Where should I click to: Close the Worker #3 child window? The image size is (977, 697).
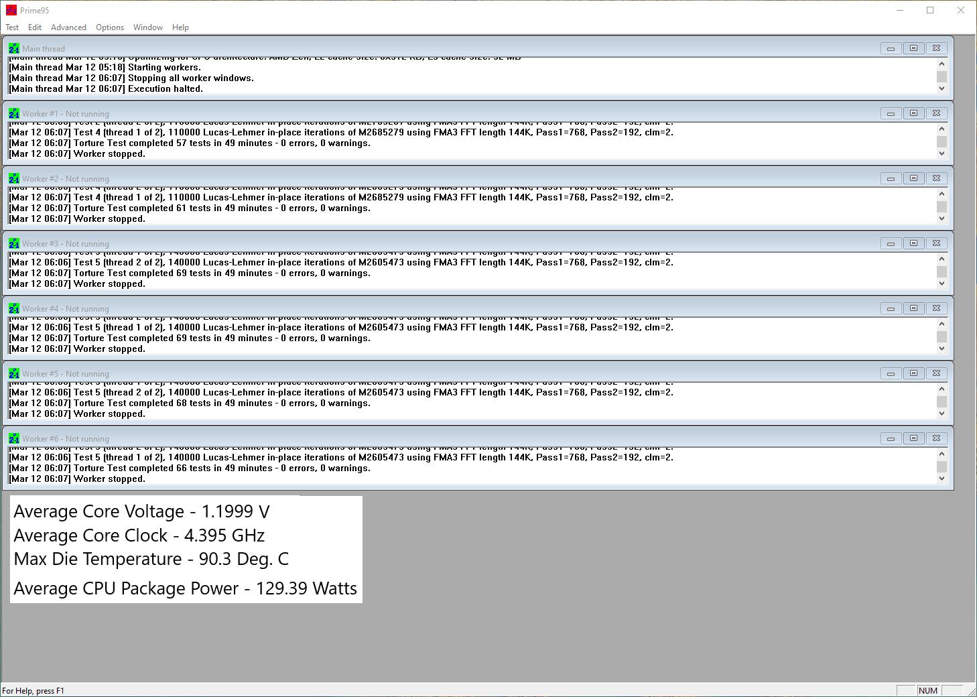click(x=936, y=243)
